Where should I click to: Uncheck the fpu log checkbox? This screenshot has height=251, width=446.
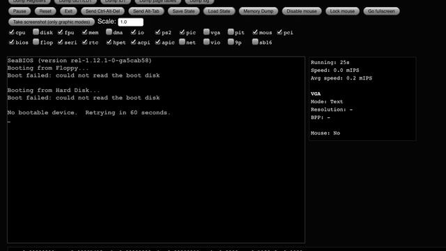coord(60,32)
